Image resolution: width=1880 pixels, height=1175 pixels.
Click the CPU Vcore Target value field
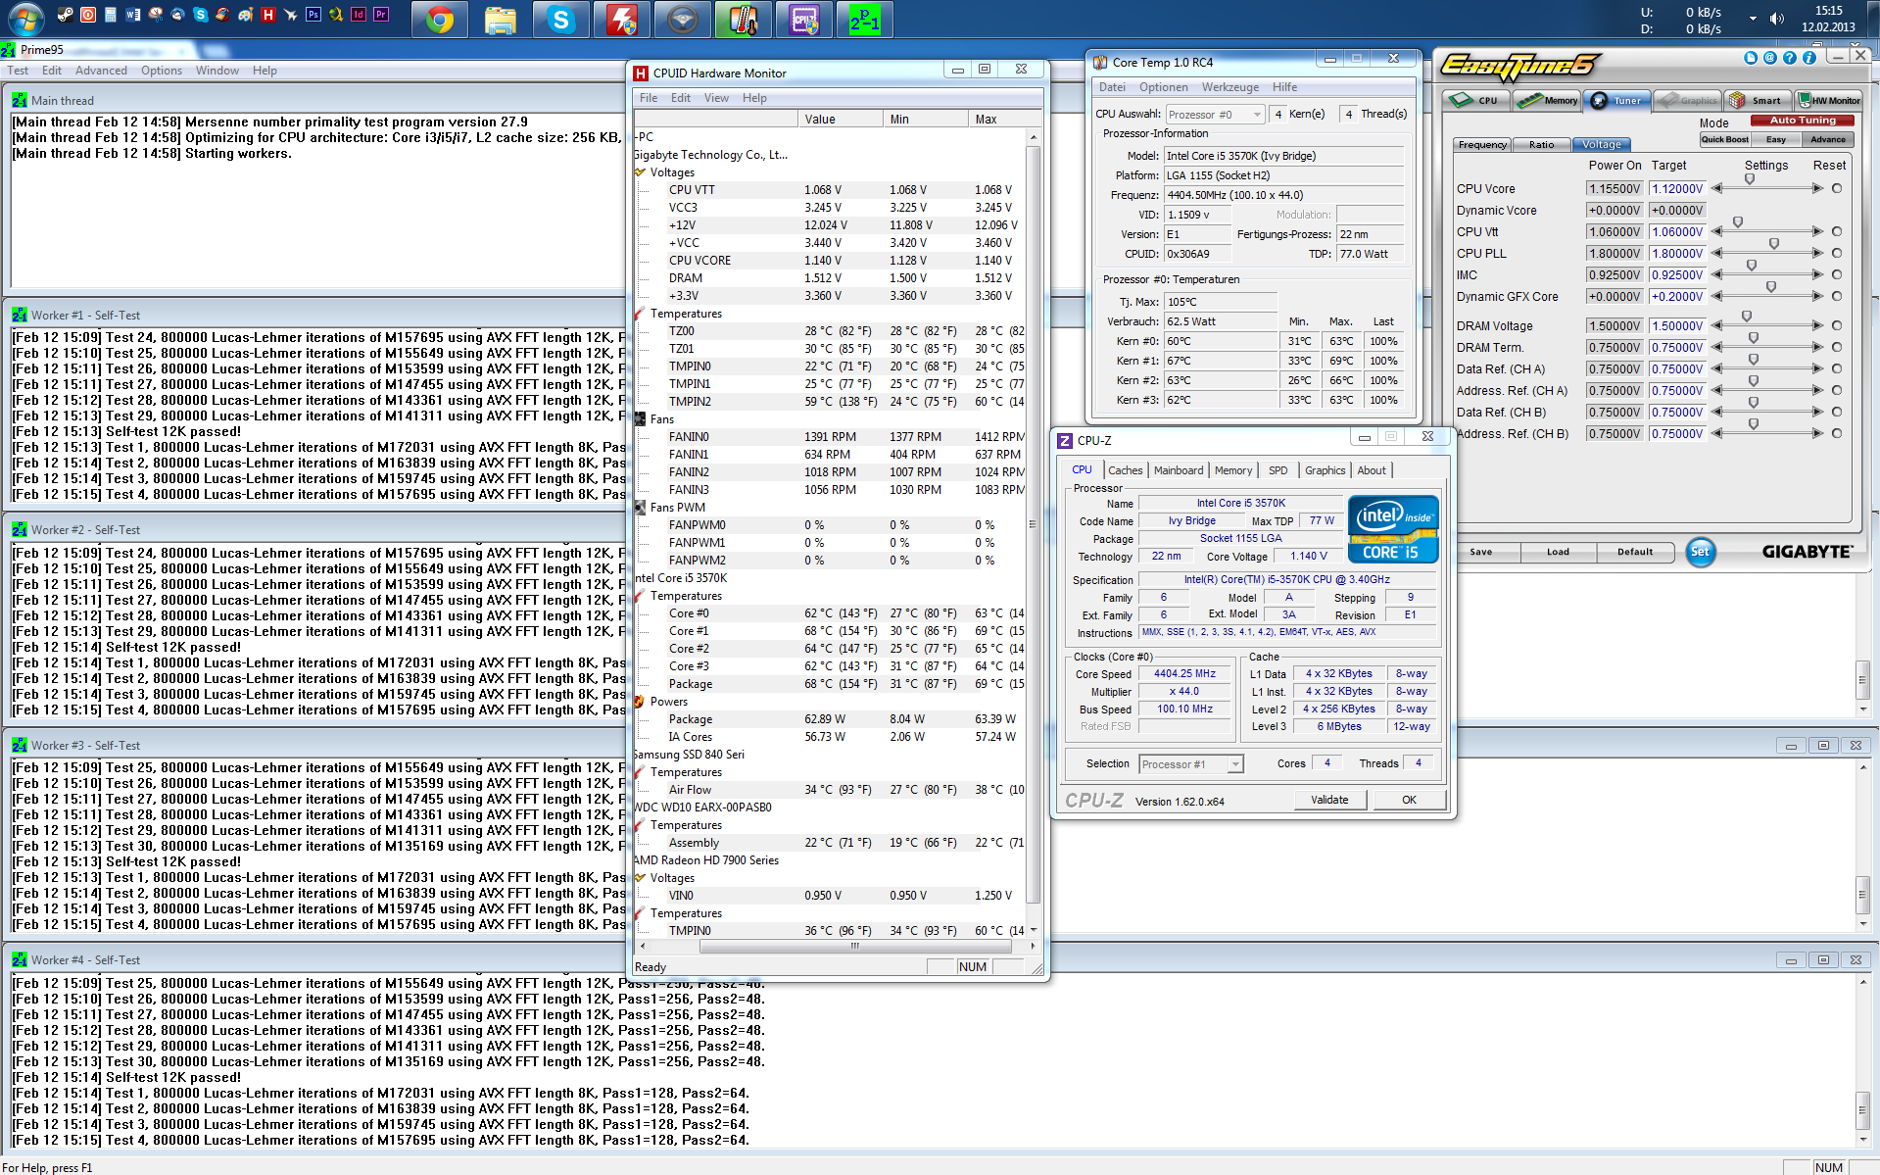[x=1677, y=188]
